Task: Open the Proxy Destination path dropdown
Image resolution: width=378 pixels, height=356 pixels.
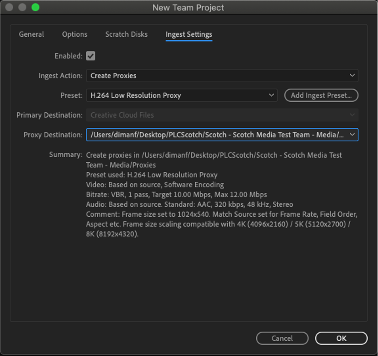Action: (x=222, y=135)
